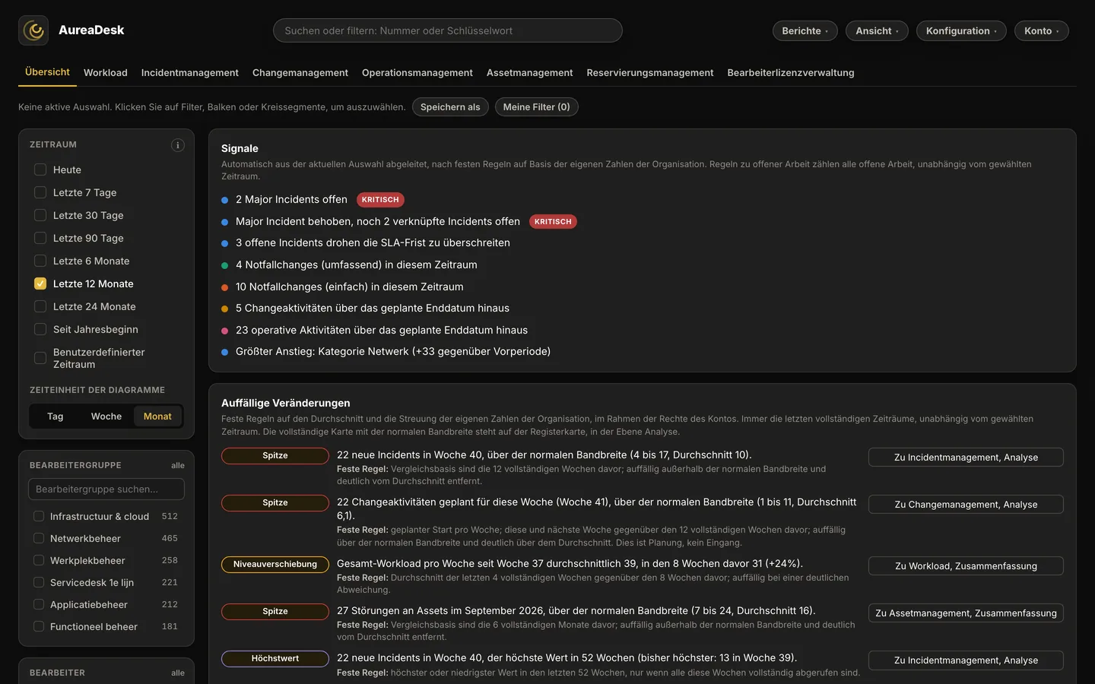Expand the Ansicht menu

[877, 30]
